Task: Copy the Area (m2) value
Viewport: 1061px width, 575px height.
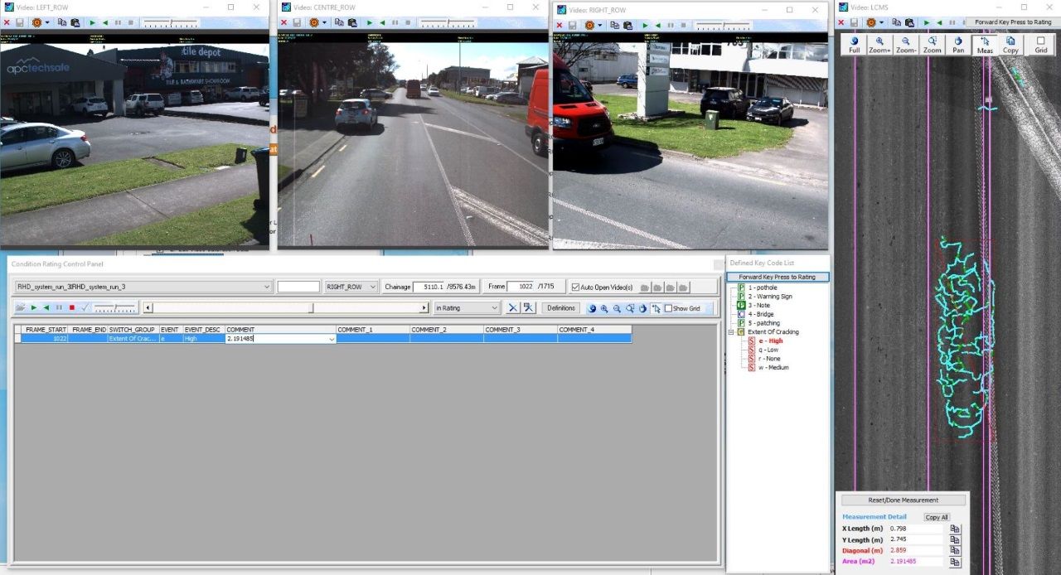Action: 955,562
